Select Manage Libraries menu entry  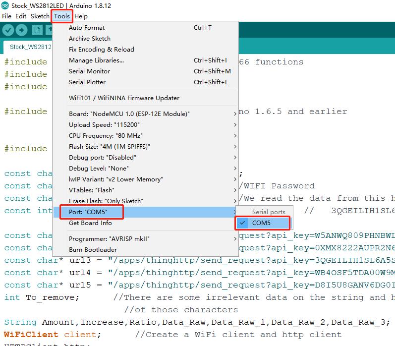pos(96,60)
